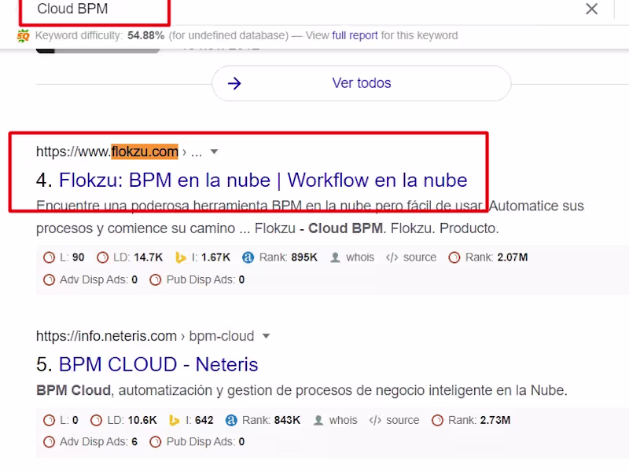Click Bing index icon showing 642
629x471 pixels.
(x=174, y=420)
